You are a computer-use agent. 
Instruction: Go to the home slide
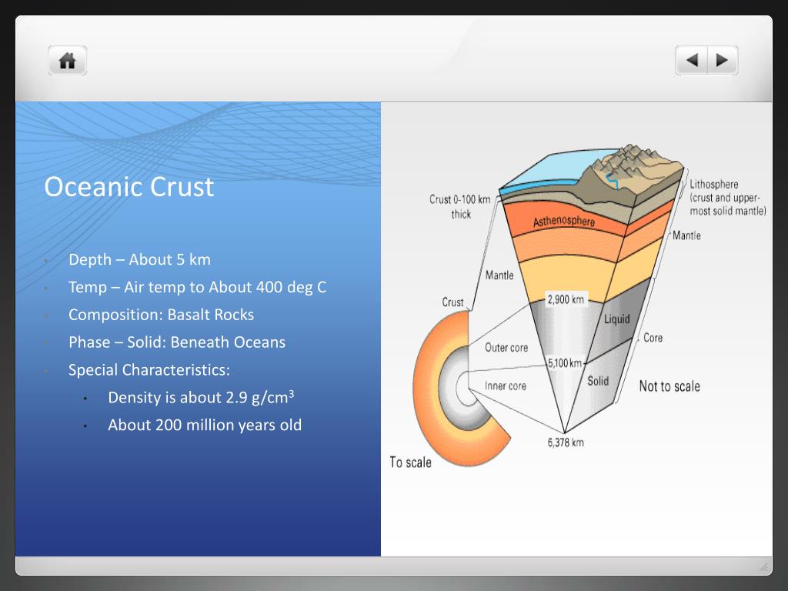[x=68, y=61]
